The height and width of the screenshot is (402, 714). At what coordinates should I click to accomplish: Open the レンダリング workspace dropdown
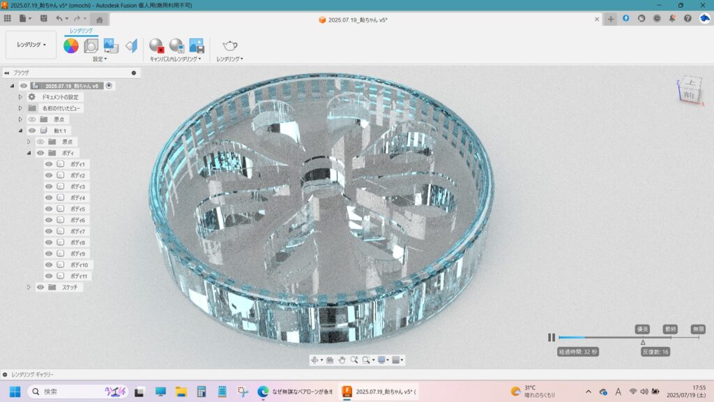point(31,45)
